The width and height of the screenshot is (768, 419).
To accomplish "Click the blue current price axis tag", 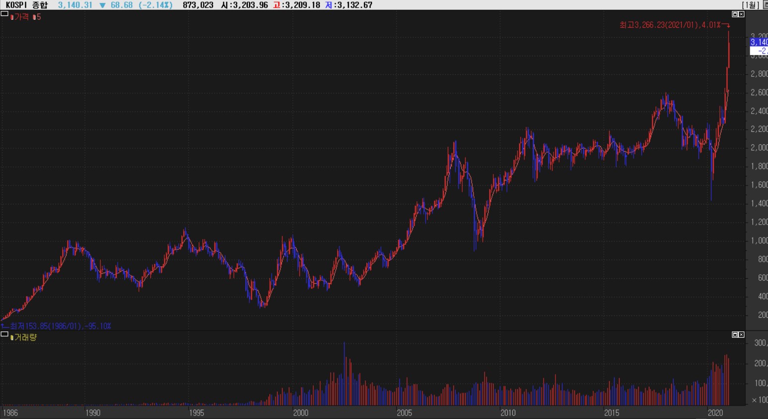I will click(759, 42).
